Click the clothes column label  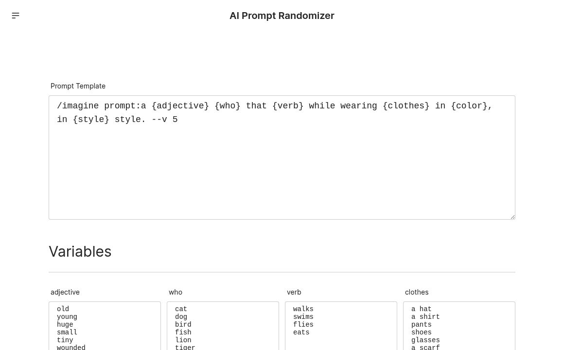(417, 292)
